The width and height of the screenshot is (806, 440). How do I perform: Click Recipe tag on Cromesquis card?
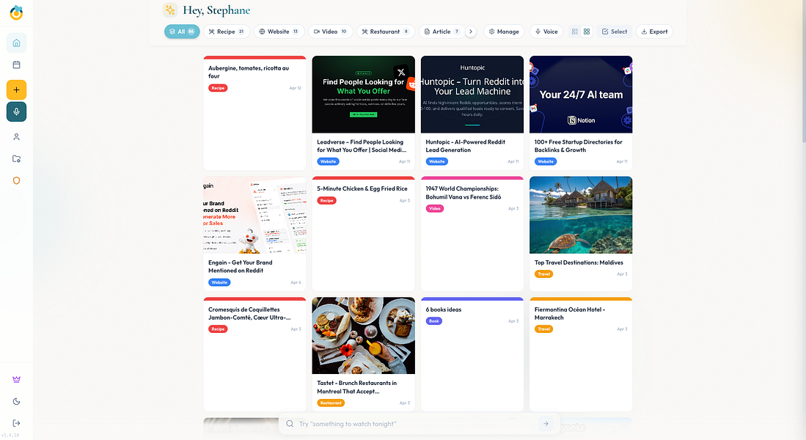[218, 329]
